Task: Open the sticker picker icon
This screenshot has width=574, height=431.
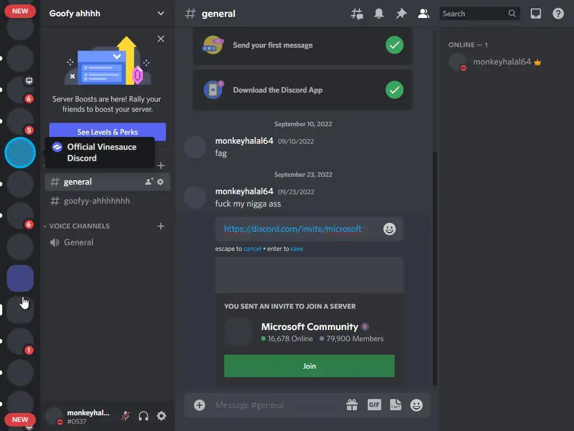Action: tap(396, 405)
